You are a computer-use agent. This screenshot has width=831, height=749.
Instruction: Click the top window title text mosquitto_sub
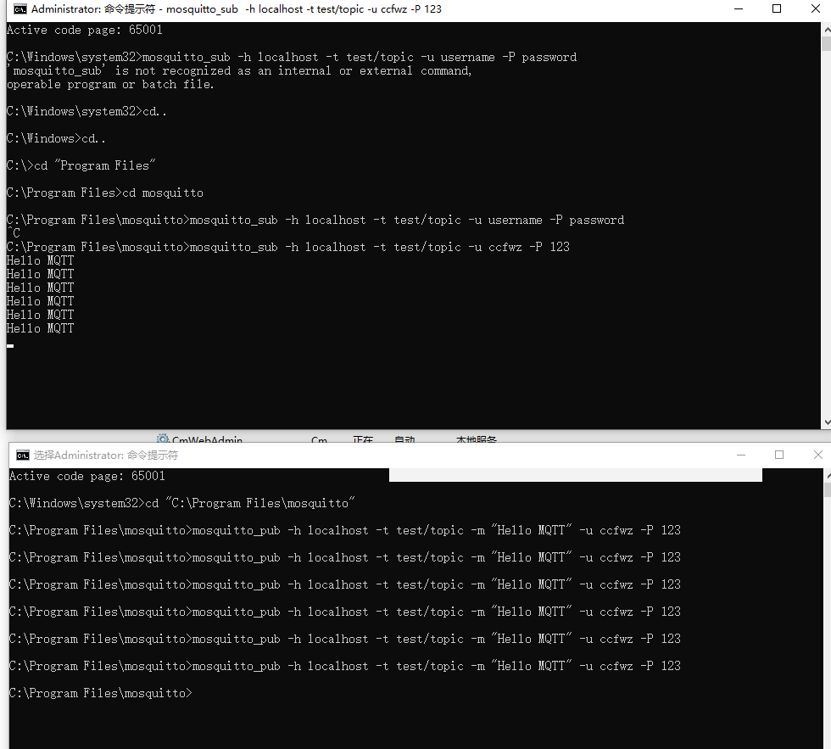[x=202, y=9]
